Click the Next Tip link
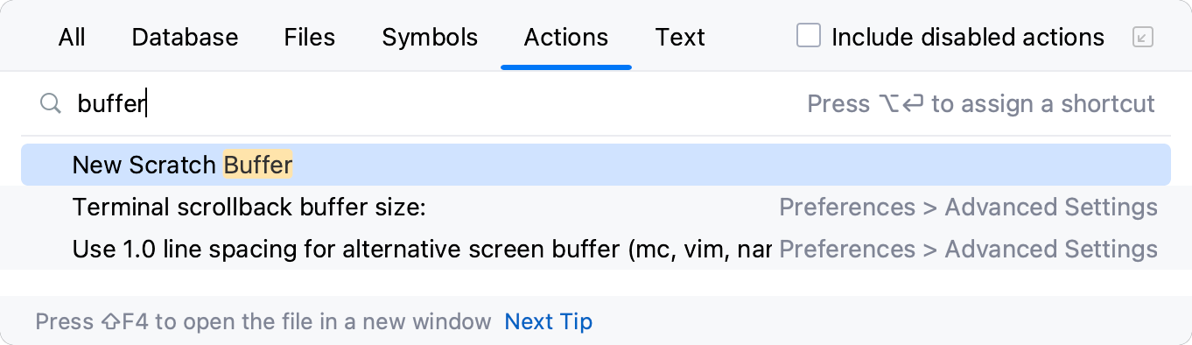 point(549,321)
